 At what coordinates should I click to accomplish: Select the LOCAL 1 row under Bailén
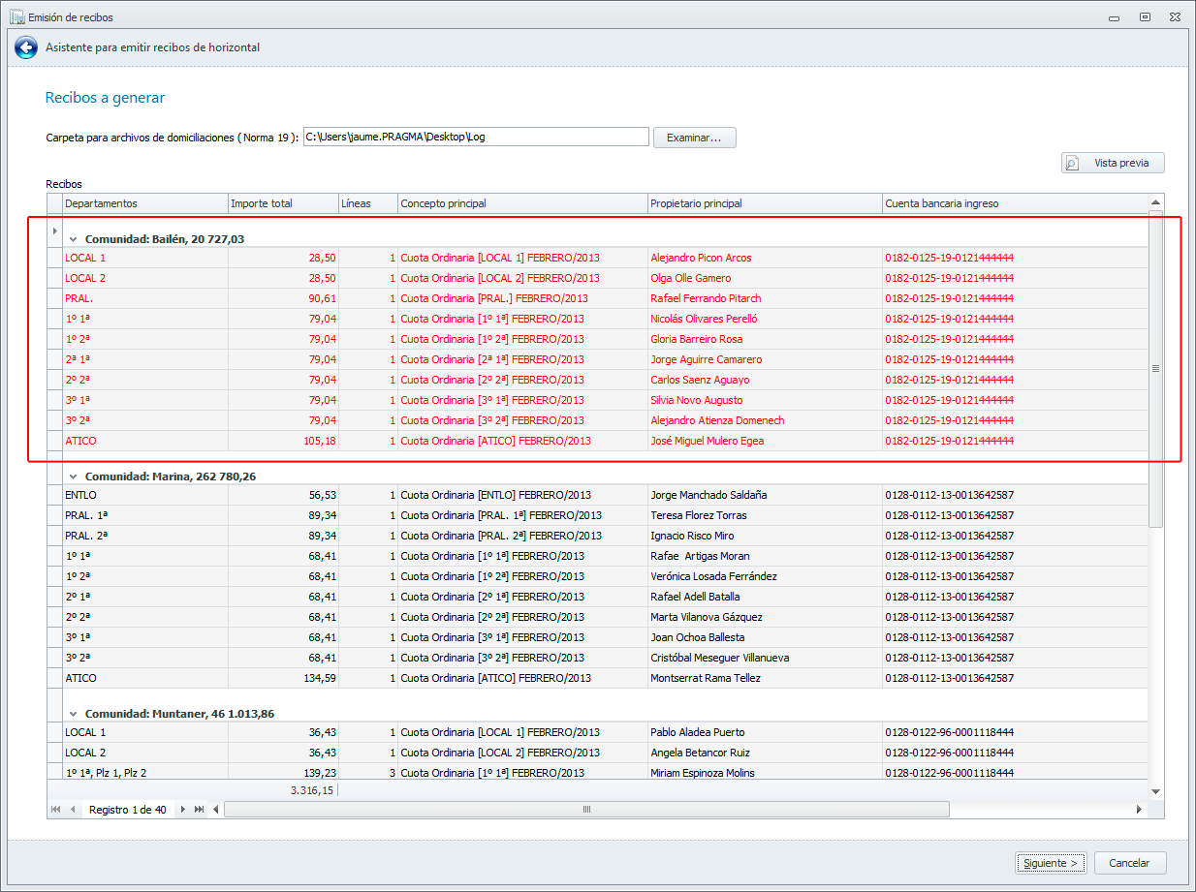tap(598, 258)
